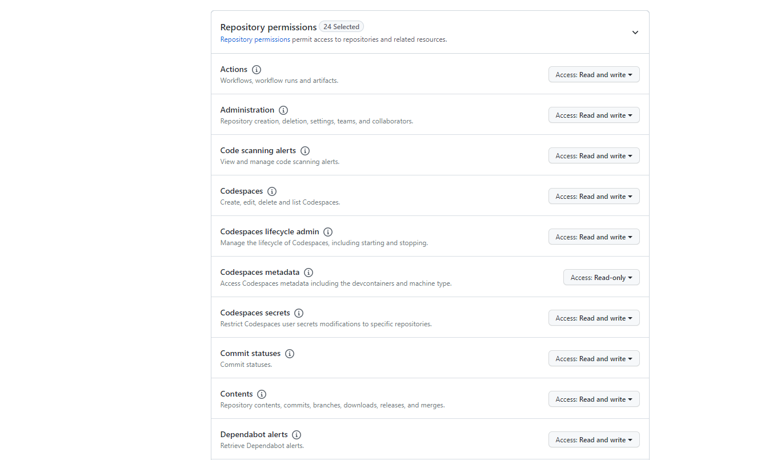The width and height of the screenshot is (757, 460).
Task: Collapse the Repository permissions section chevron
Action: coord(635,33)
